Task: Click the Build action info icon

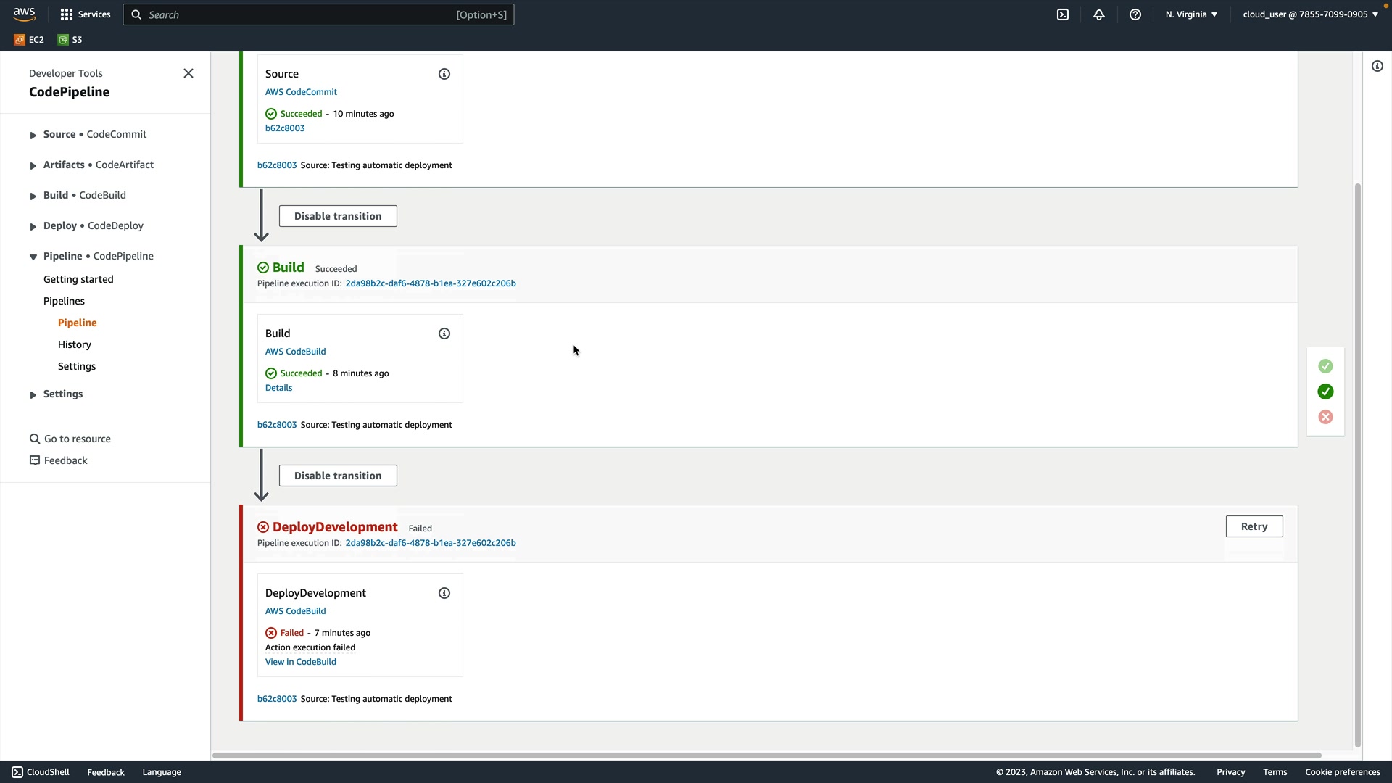Action: pos(444,333)
